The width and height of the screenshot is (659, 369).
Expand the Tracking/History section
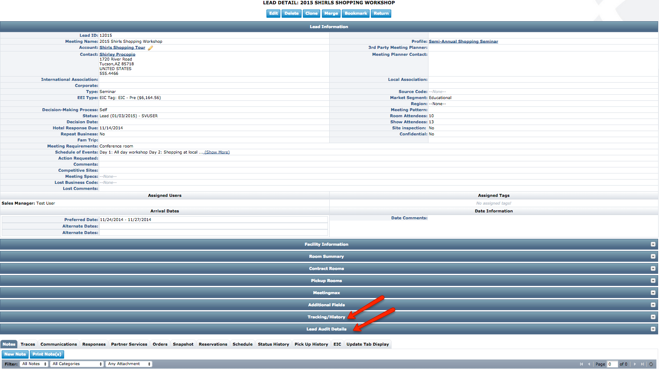pyautogui.click(x=653, y=317)
